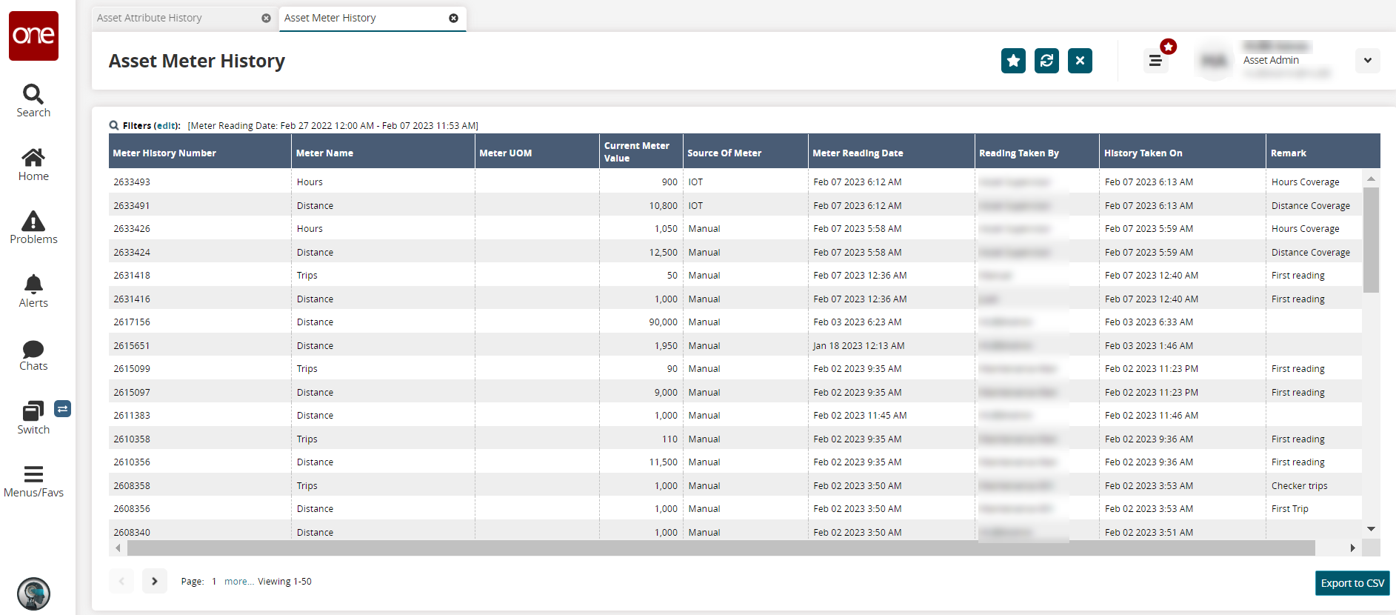1396x615 pixels.
Task: Click horizontal scrollbar left arrow
Action: [118, 548]
